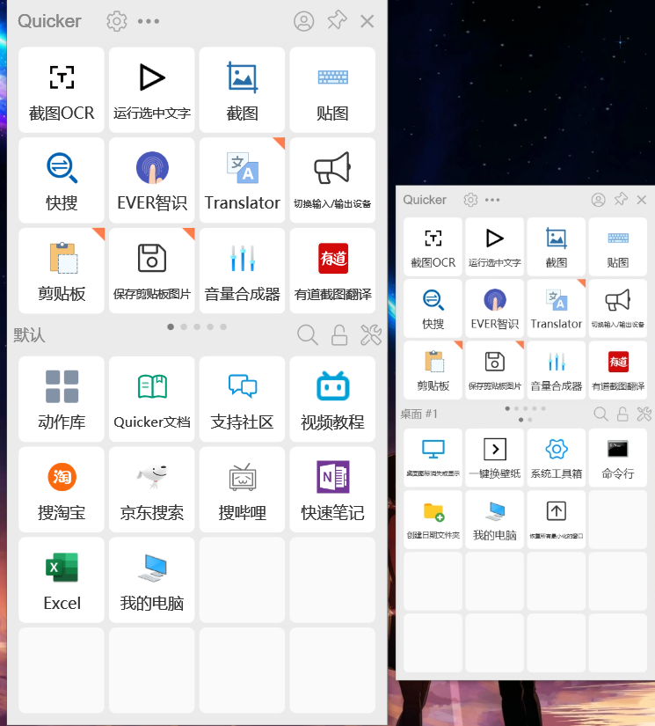Viewport: 655px width, 726px height.
Task: Click the search magnifier beside 桌面 #1
Action: point(600,414)
